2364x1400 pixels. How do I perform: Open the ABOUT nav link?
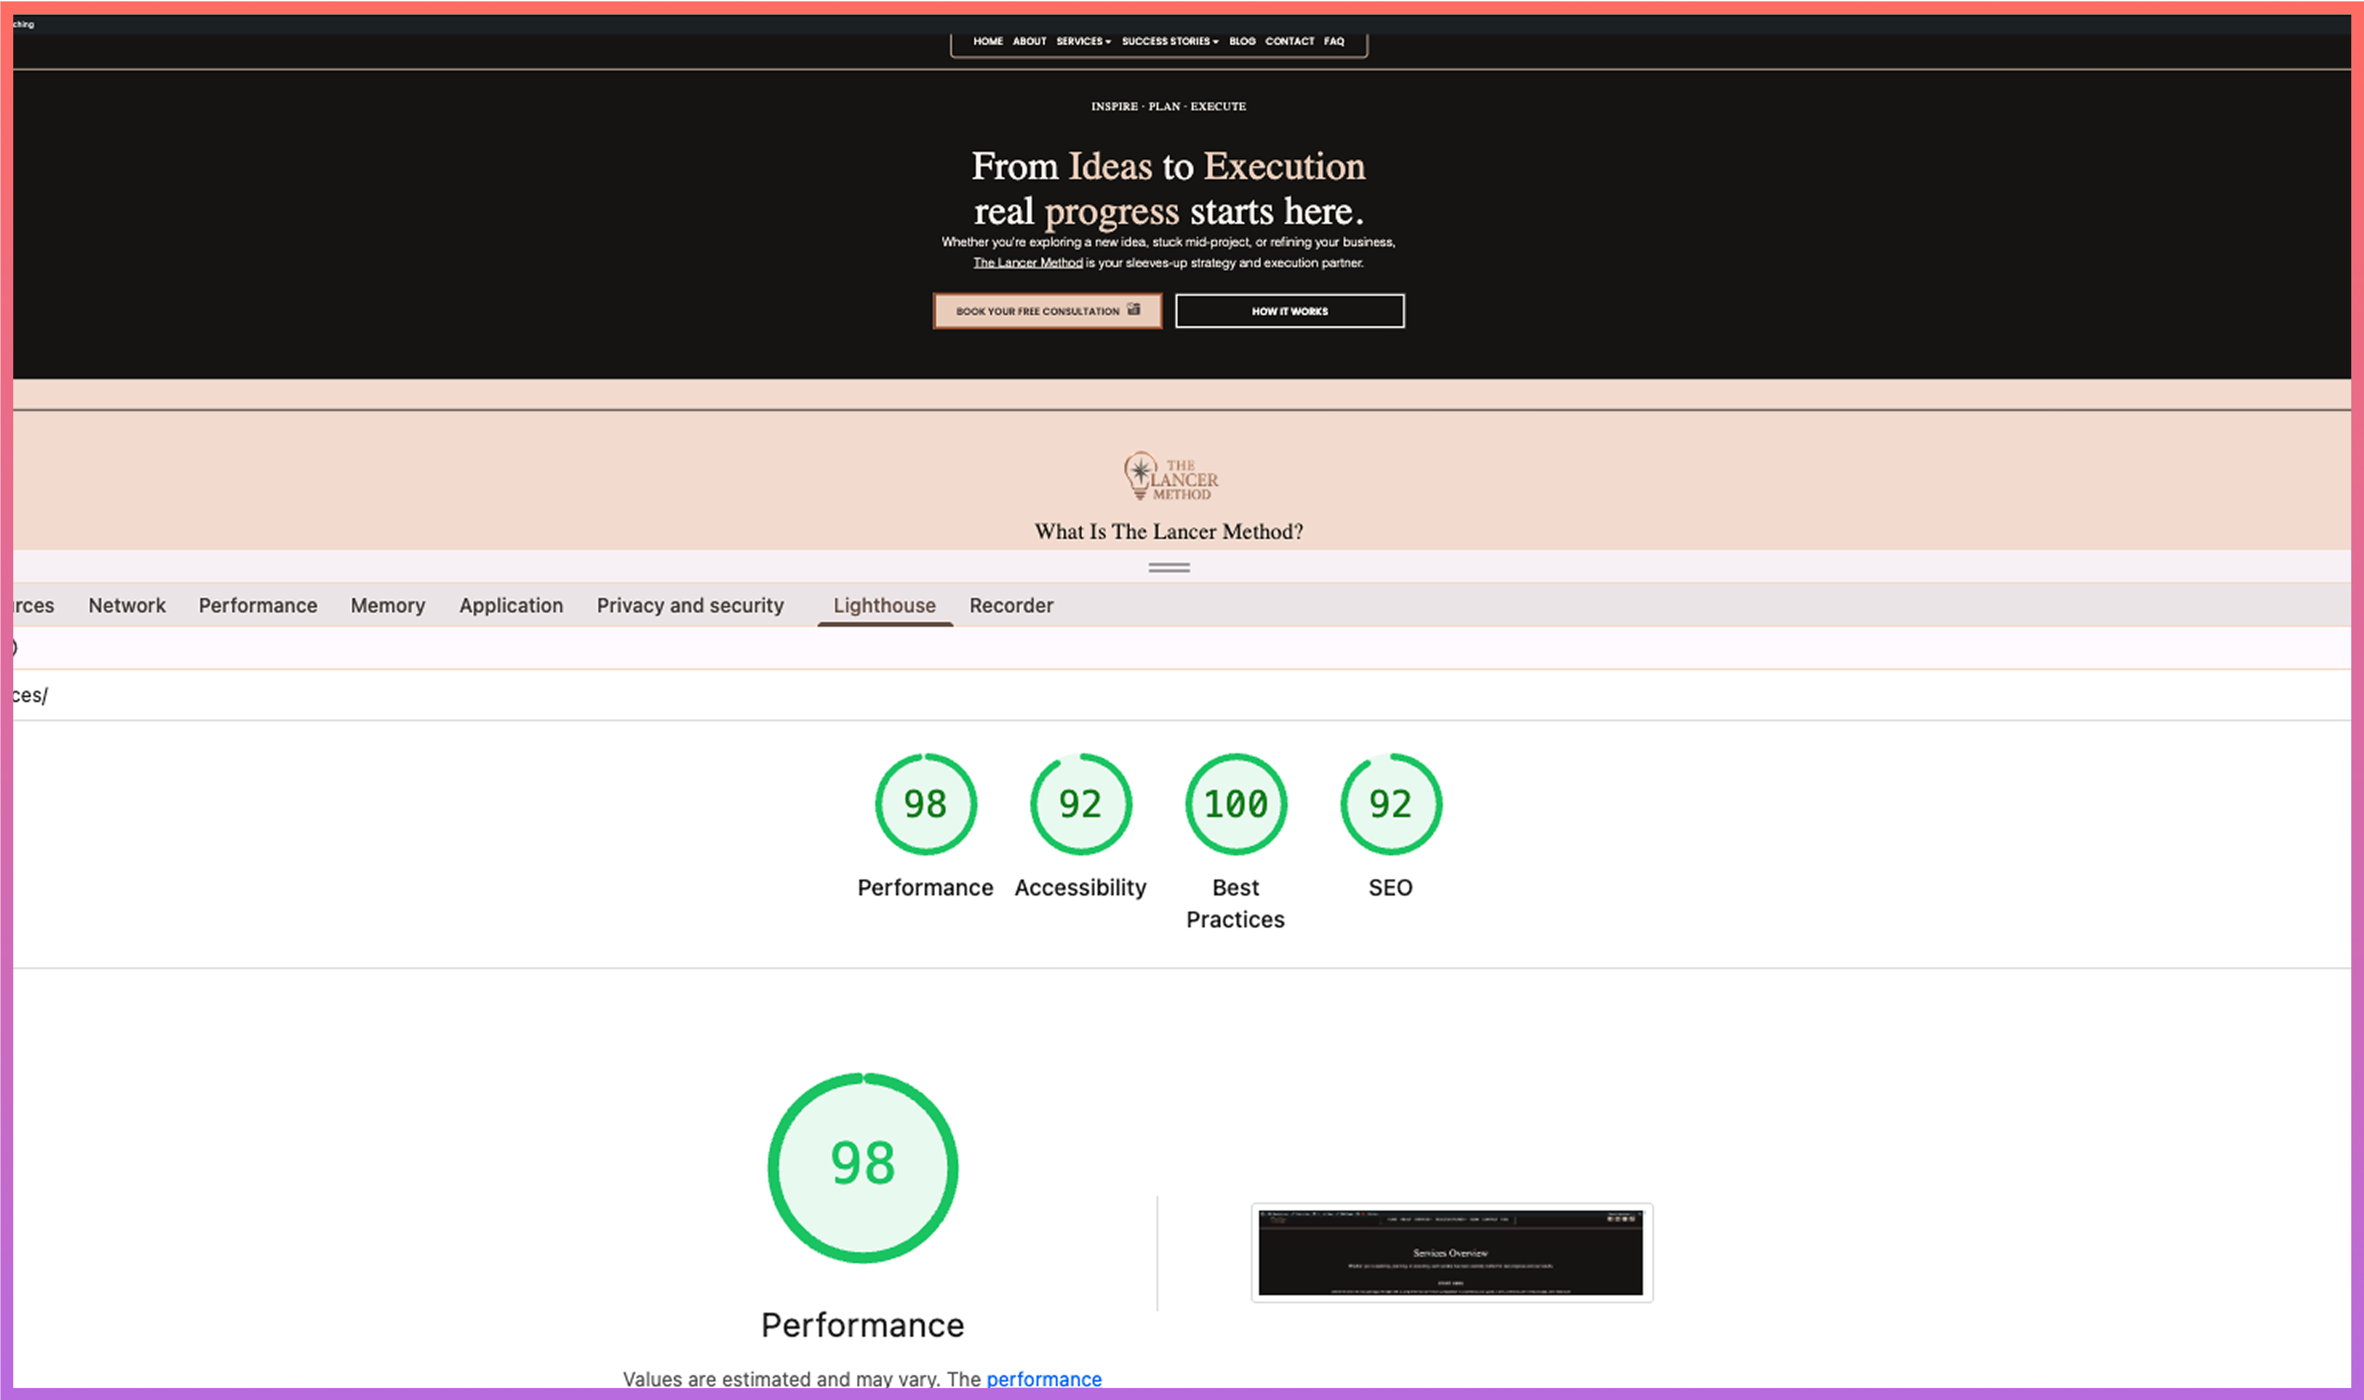(1029, 42)
